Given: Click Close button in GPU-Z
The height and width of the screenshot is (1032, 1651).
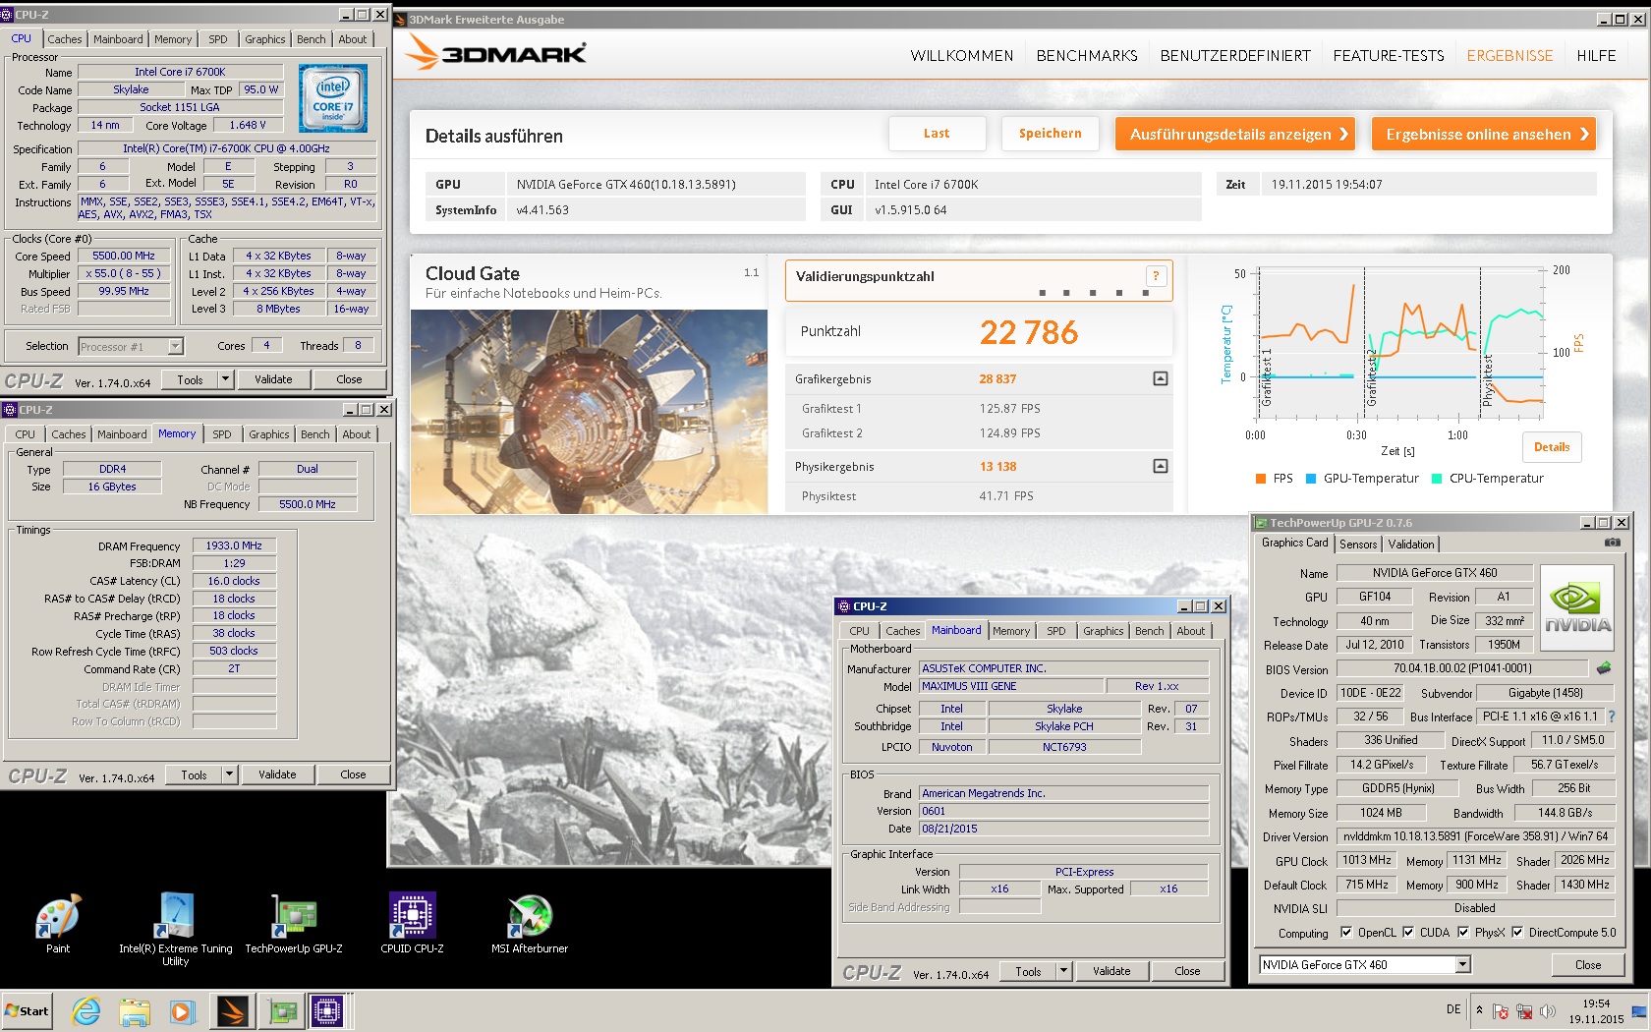Looking at the screenshot, I should coord(1588,965).
